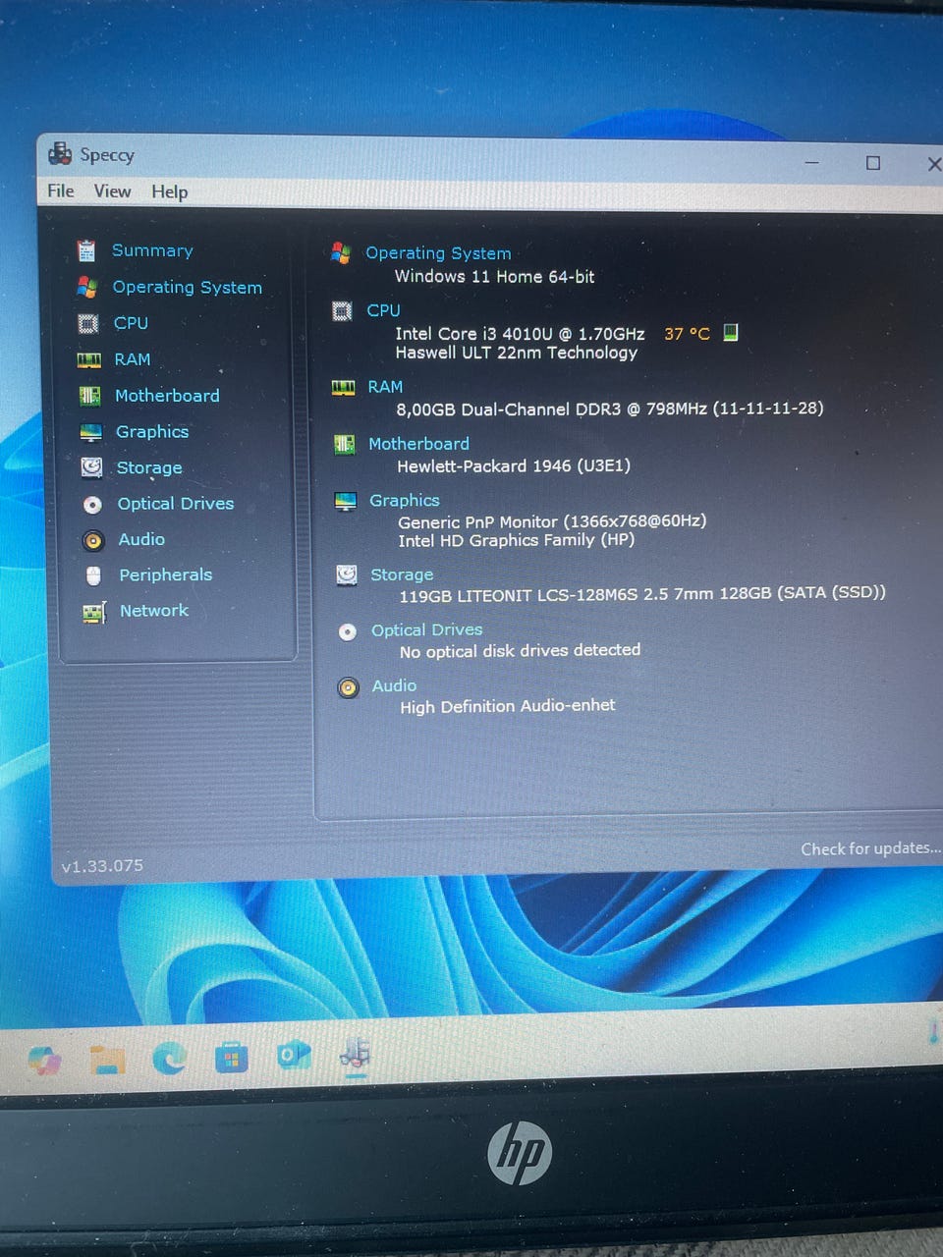Click the green CPU temperature indicator icon
Image resolution: width=943 pixels, height=1257 pixels.
pos(730,332)
